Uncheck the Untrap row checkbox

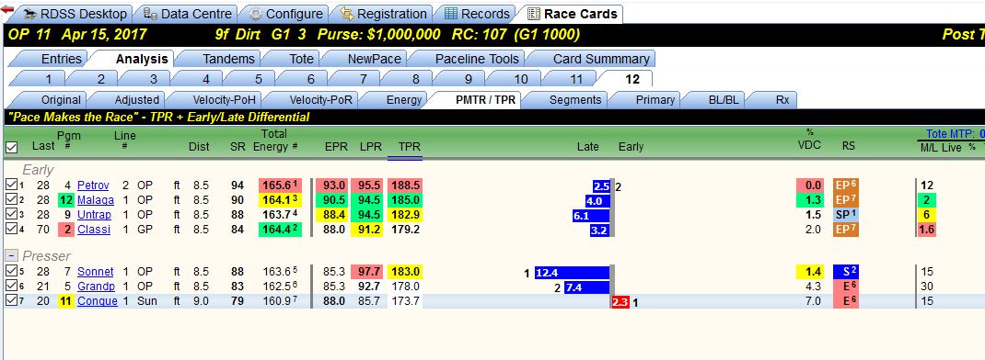tap(10, 215)
